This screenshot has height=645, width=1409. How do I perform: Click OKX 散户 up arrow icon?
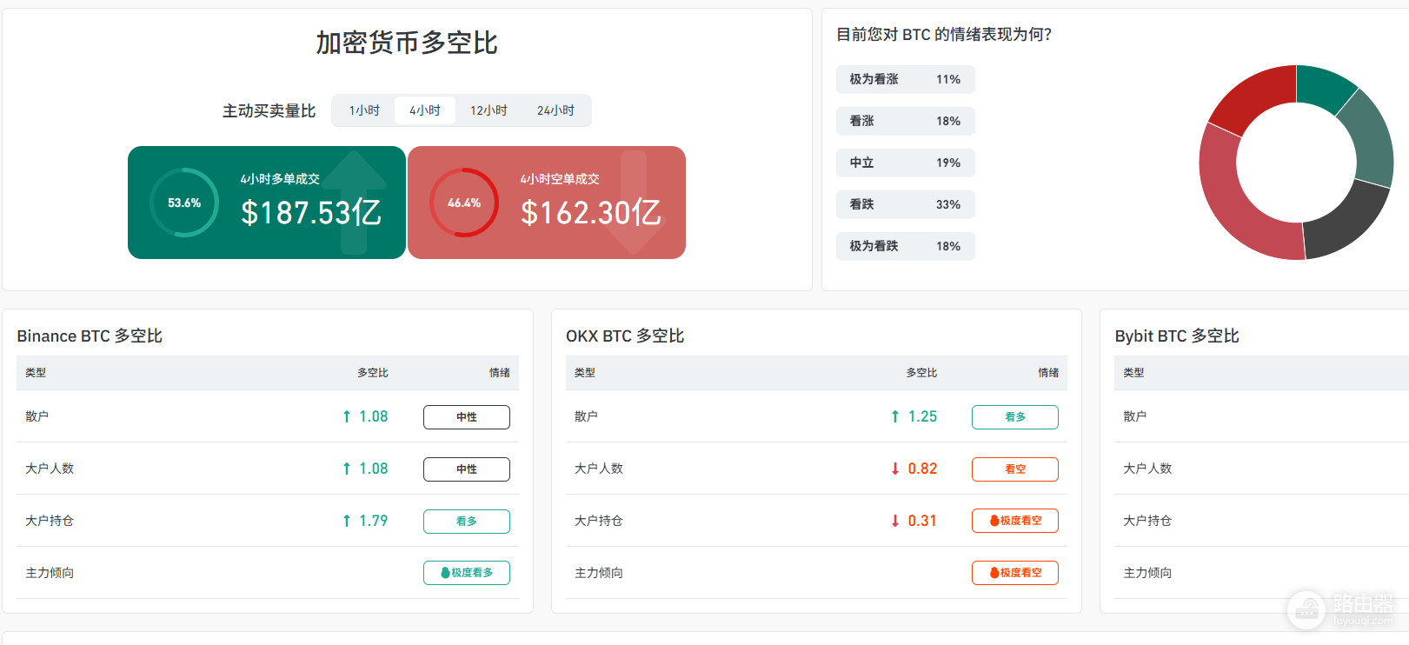[895, 416]
